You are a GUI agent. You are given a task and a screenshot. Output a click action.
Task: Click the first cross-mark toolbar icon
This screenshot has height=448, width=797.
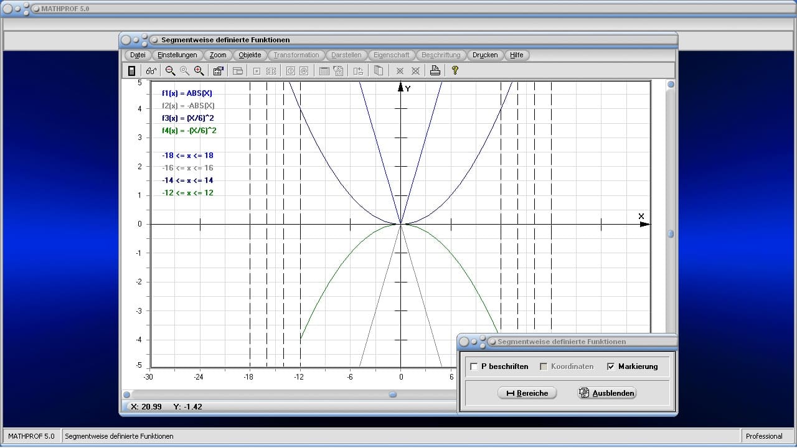[x=400, y=71]
